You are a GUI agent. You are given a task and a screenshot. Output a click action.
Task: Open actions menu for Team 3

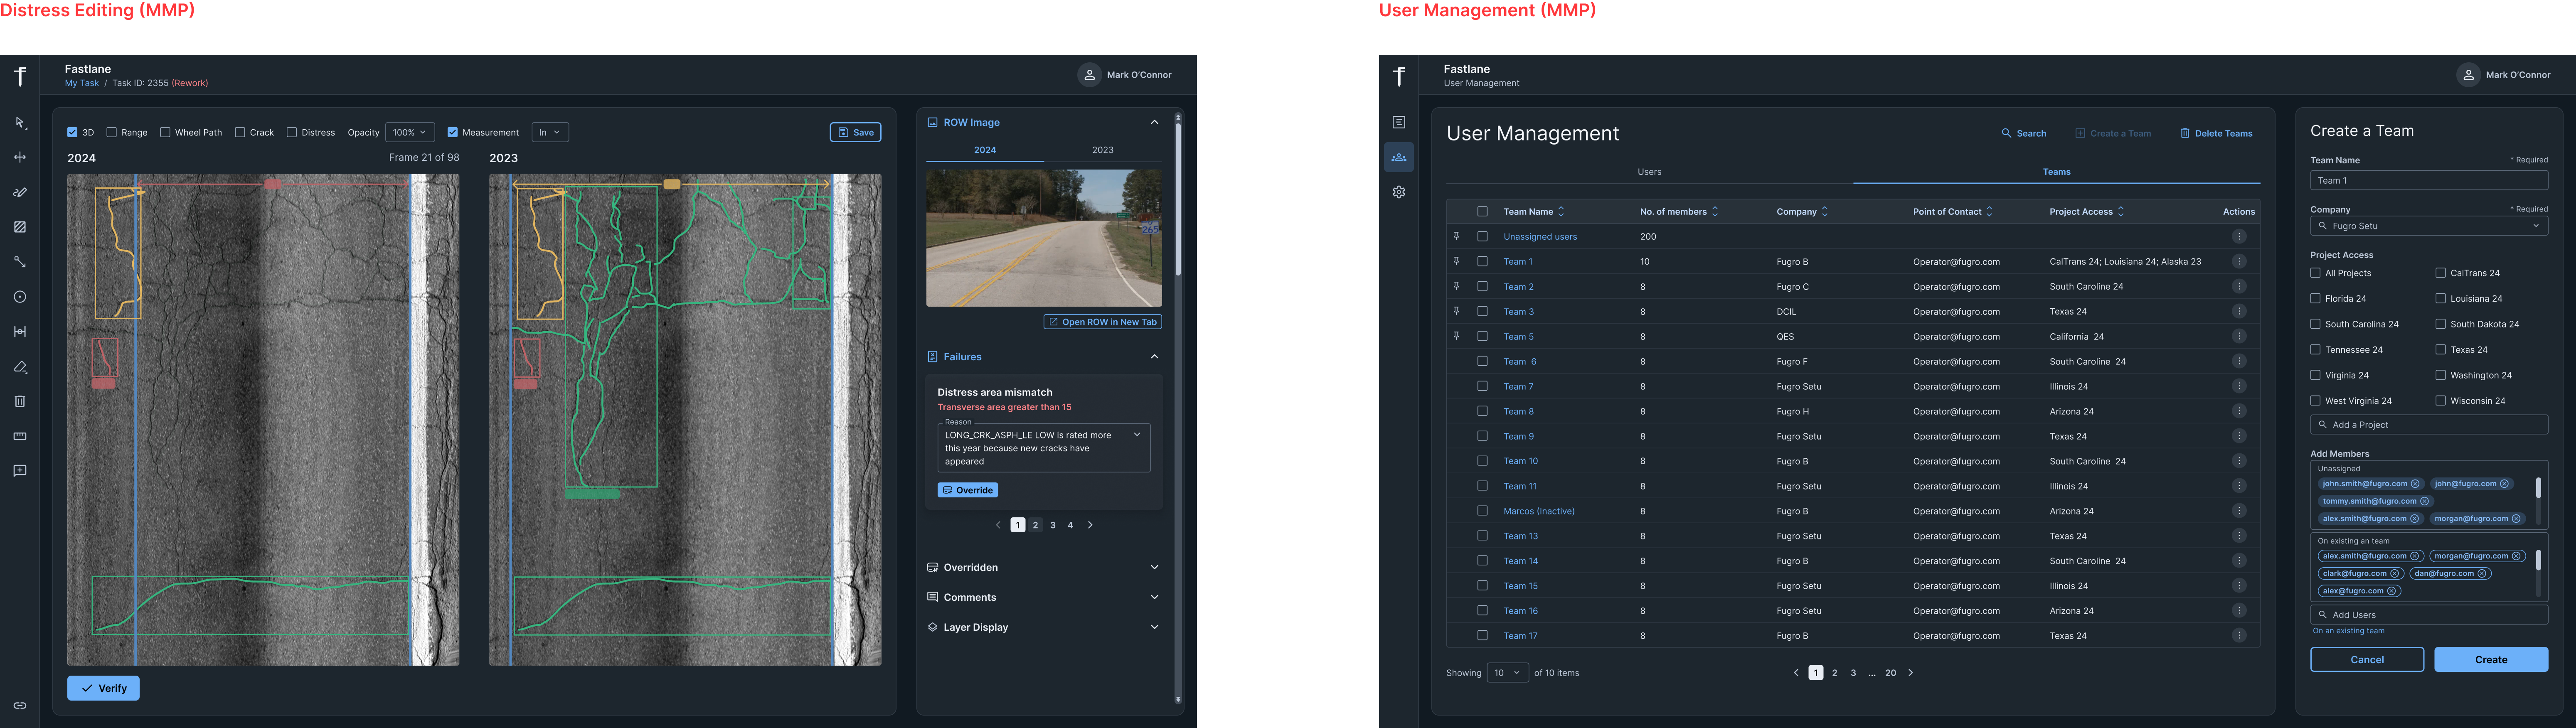click(x=2238, y=311)
